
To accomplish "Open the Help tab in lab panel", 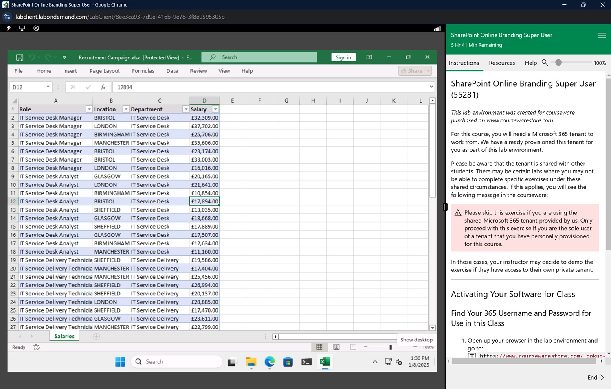I will tap(531, 63).
